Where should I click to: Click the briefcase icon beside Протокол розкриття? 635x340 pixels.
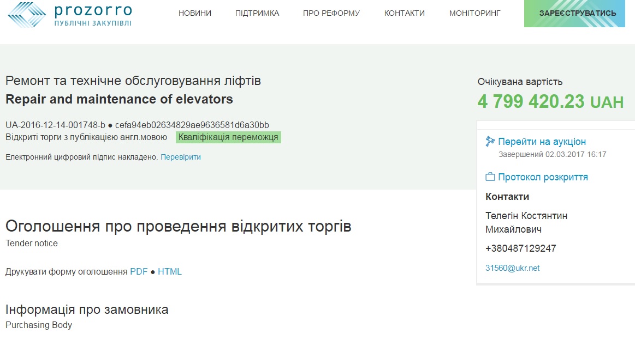pos(490,177)
